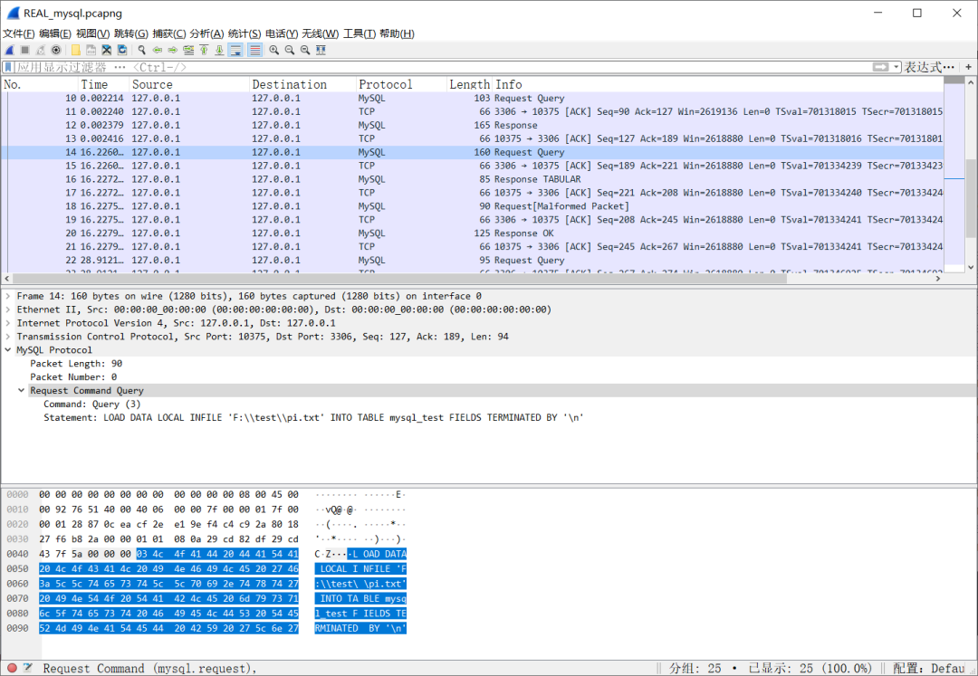This screenshot has height=676, width=978.
Task: Click the display filter input field
Action: pyautogui.click(x=443, y=67)
